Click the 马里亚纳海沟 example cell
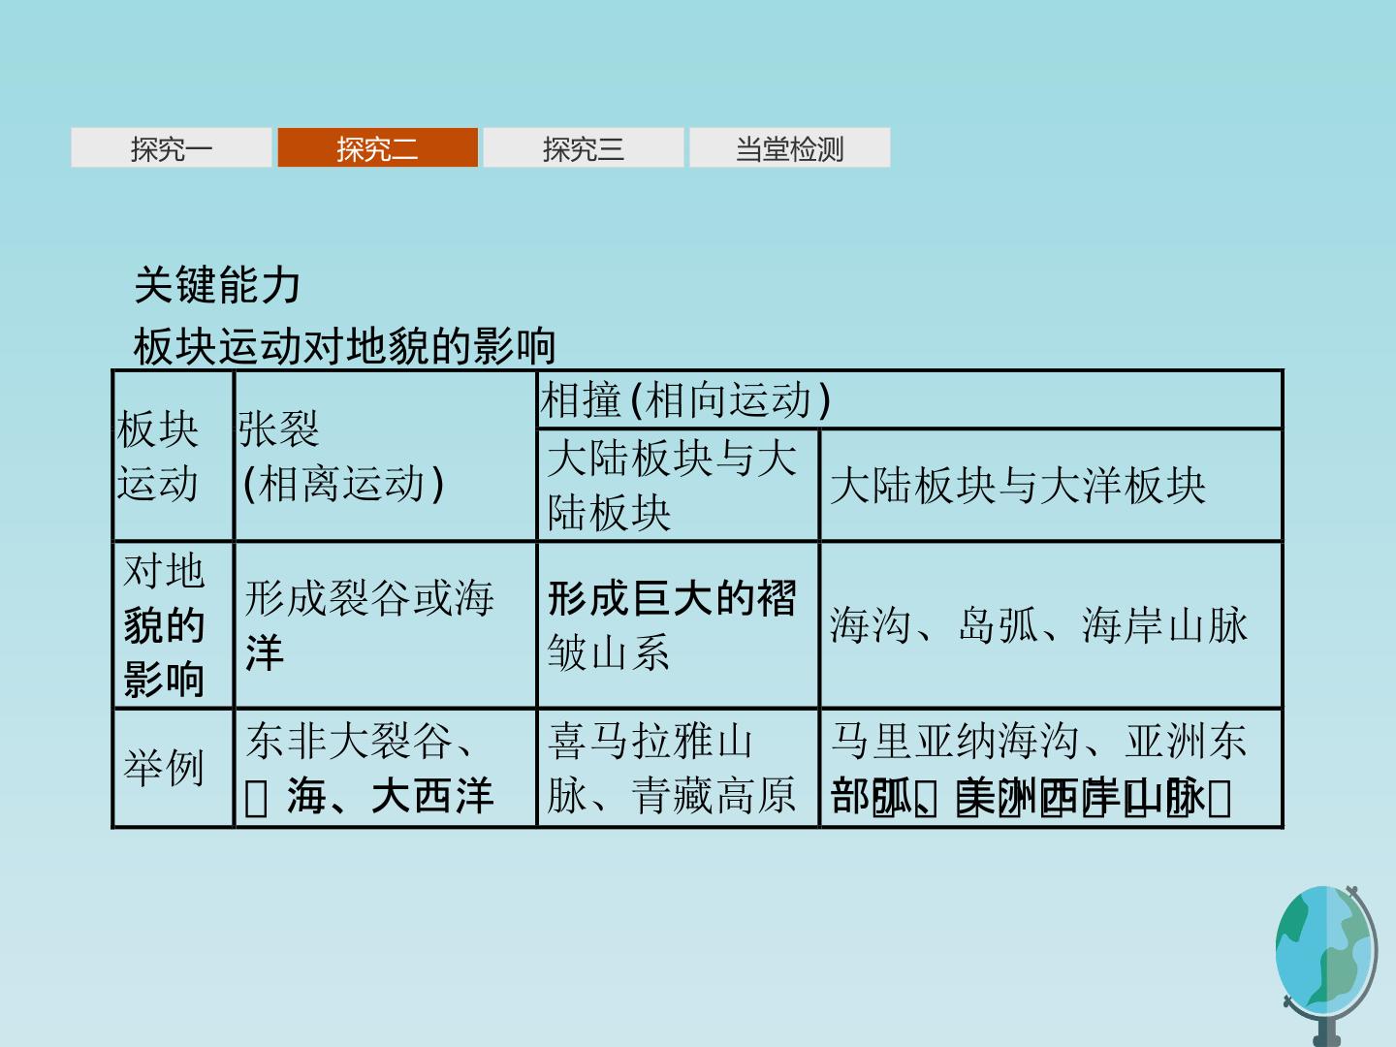Image resolution: width=1396 pixels, height=1047 pixels. (1051, 768)
